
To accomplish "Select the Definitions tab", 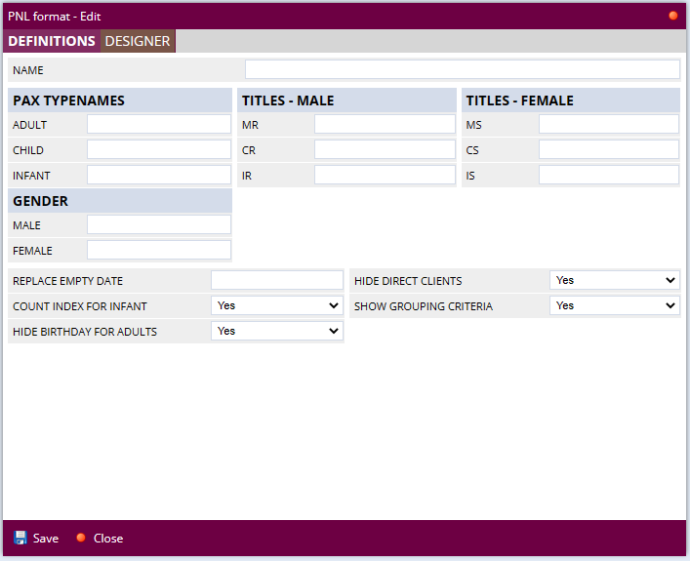I will (52, 41).
